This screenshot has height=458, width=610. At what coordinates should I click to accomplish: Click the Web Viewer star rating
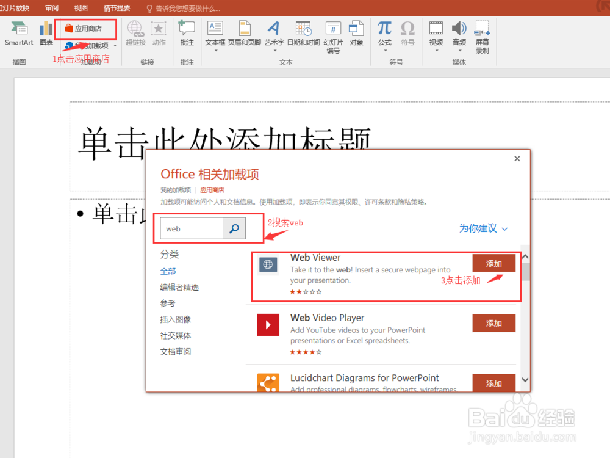click(306, 292)
